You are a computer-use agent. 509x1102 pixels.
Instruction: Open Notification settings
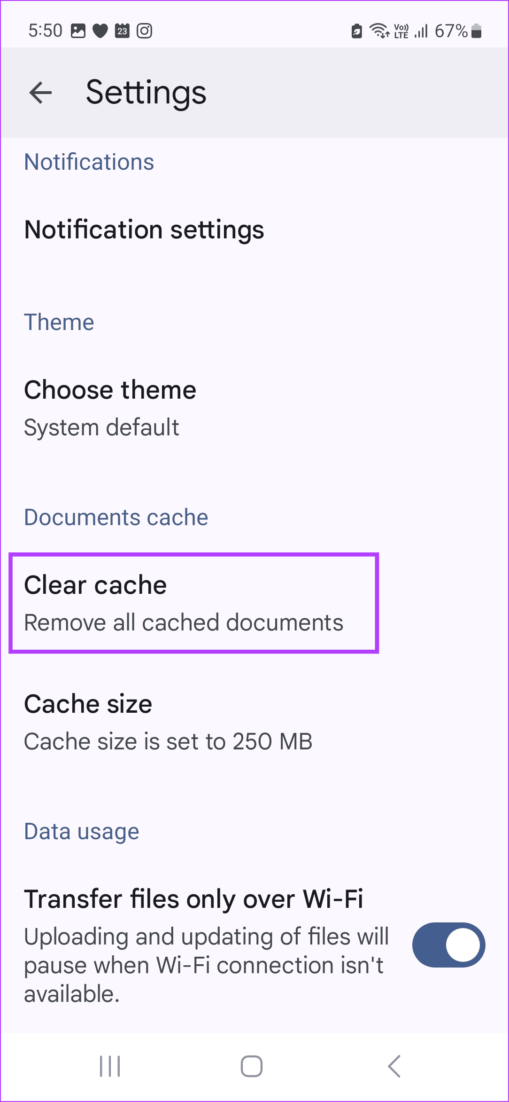coord(144,230)
